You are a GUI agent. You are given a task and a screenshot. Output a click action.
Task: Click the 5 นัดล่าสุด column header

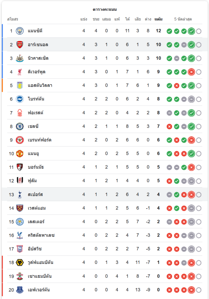tap(183, 19)
